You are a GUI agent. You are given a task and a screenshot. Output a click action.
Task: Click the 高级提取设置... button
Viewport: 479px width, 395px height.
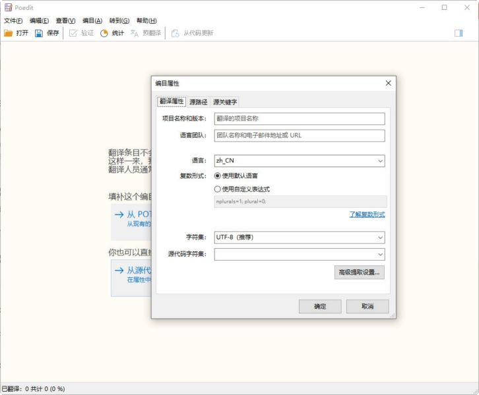coord(360,272)
